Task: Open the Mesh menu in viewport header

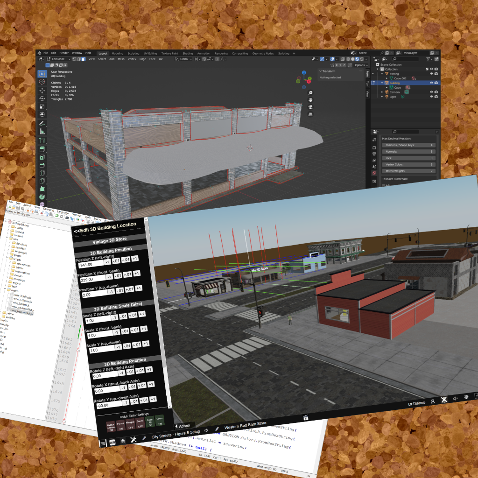Action: point(121,59)
